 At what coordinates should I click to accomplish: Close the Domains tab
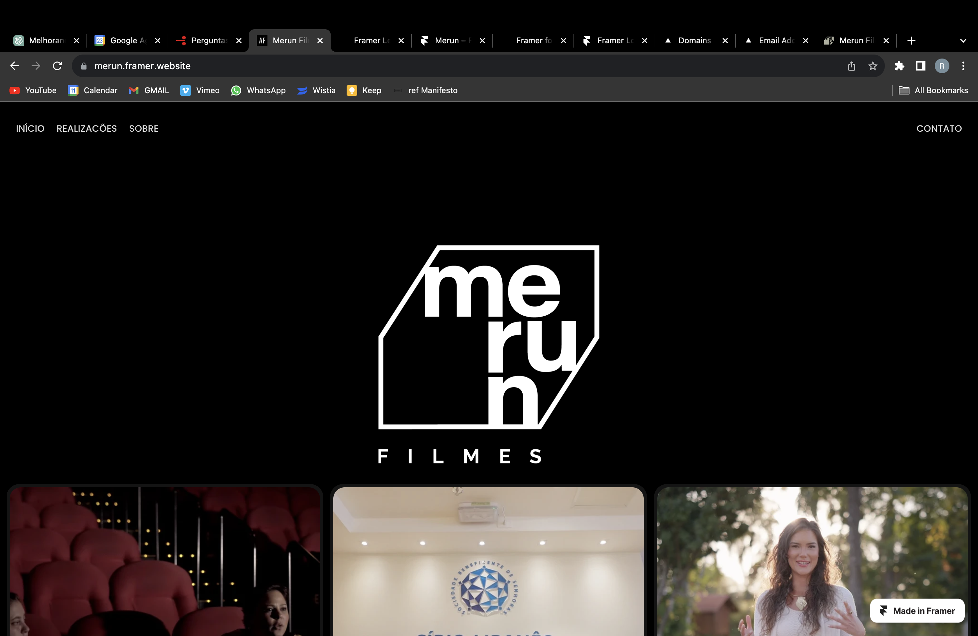(x=725, y=41)
